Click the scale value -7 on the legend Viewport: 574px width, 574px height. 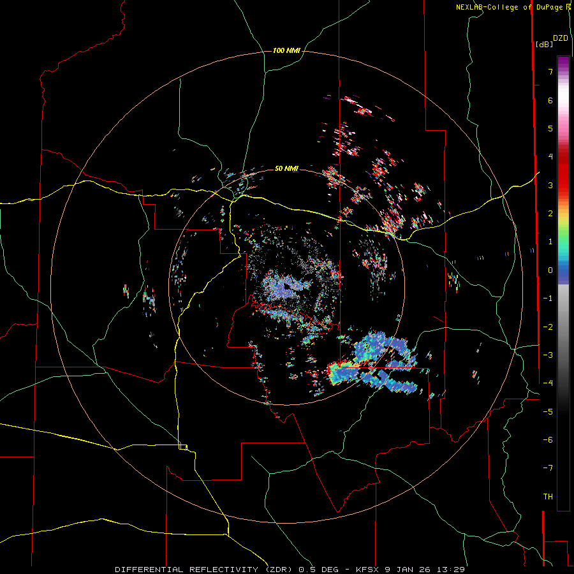[x=548, y=468]
